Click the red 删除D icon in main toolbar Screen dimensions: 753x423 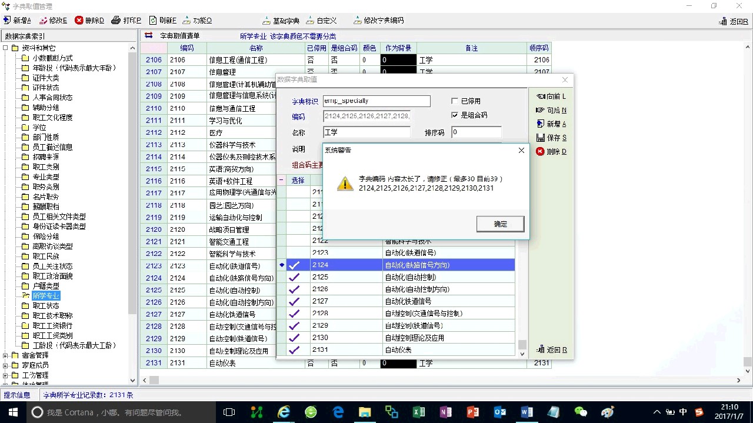[79, 21]
